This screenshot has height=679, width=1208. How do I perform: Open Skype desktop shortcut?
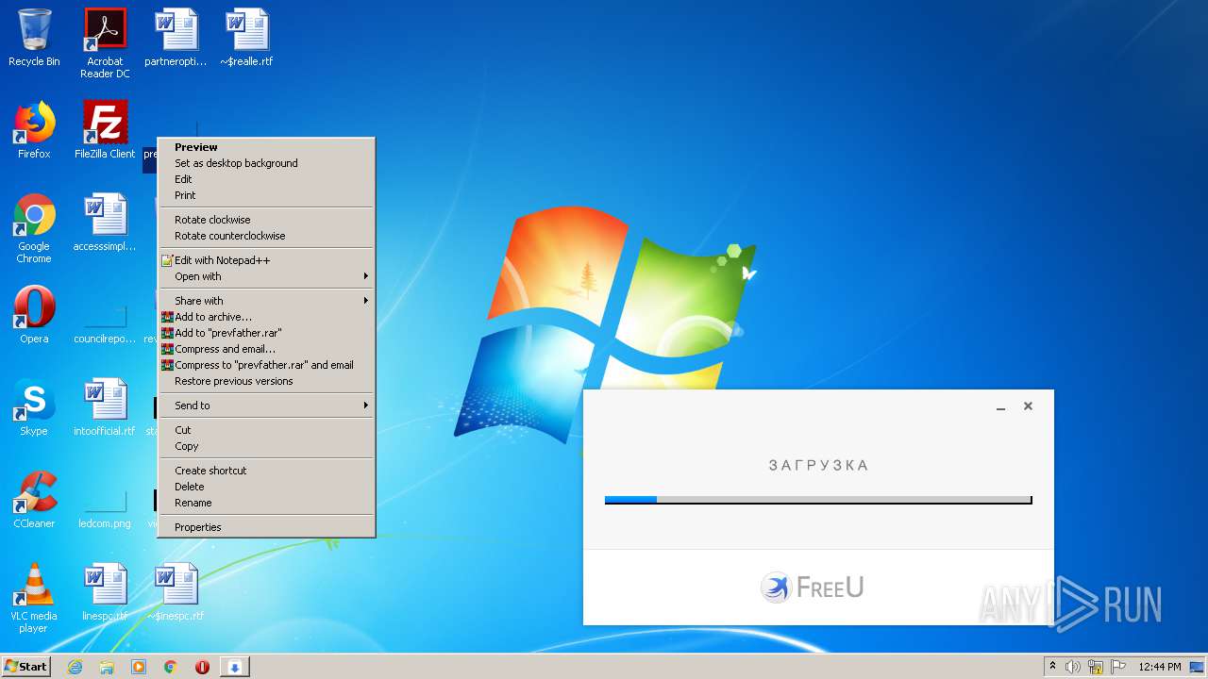pyautogui.click(x=34, y=406)
